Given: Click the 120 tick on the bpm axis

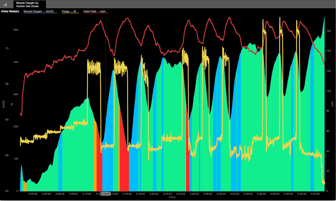Looking at the screenshot, I should click(328, 71).
